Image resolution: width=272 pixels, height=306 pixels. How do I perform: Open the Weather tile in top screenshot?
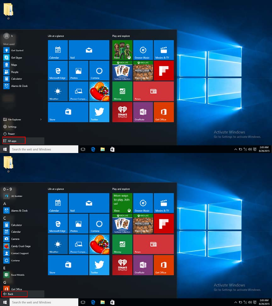pyautogui.click(x=58, y=91)
